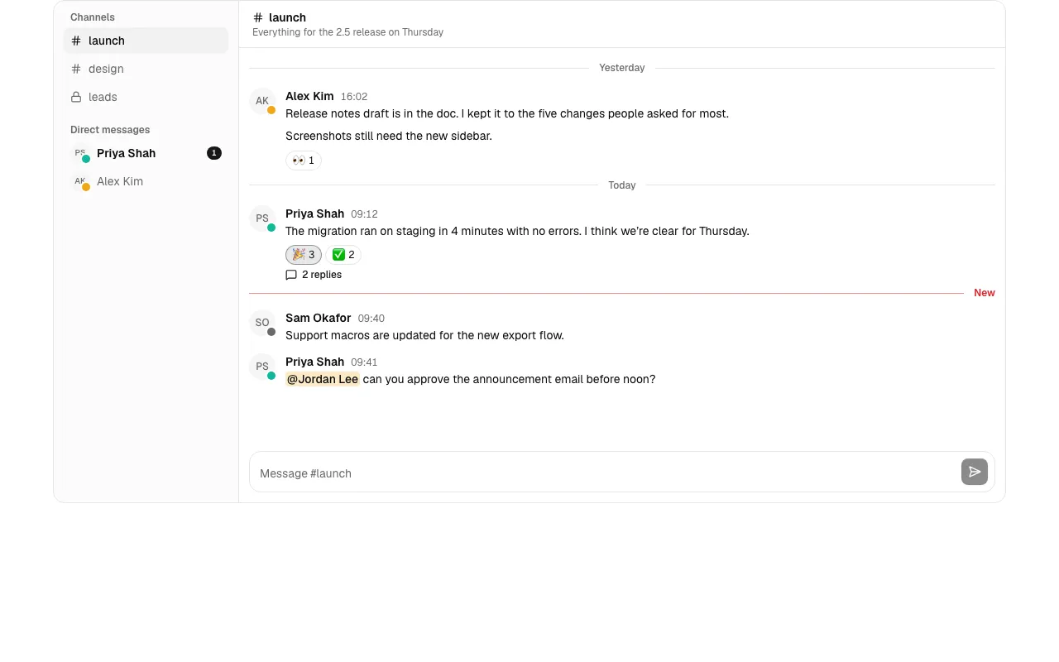
Task: Open the design channel
Action: [x=146, y=69]
